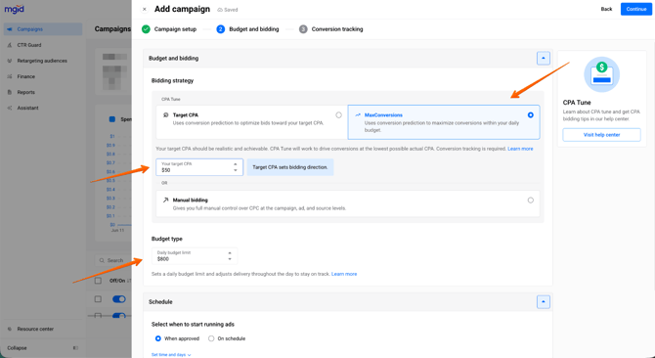655x358 pixels.
Task: Click the Assistant icon
Action: click(10, 108)
